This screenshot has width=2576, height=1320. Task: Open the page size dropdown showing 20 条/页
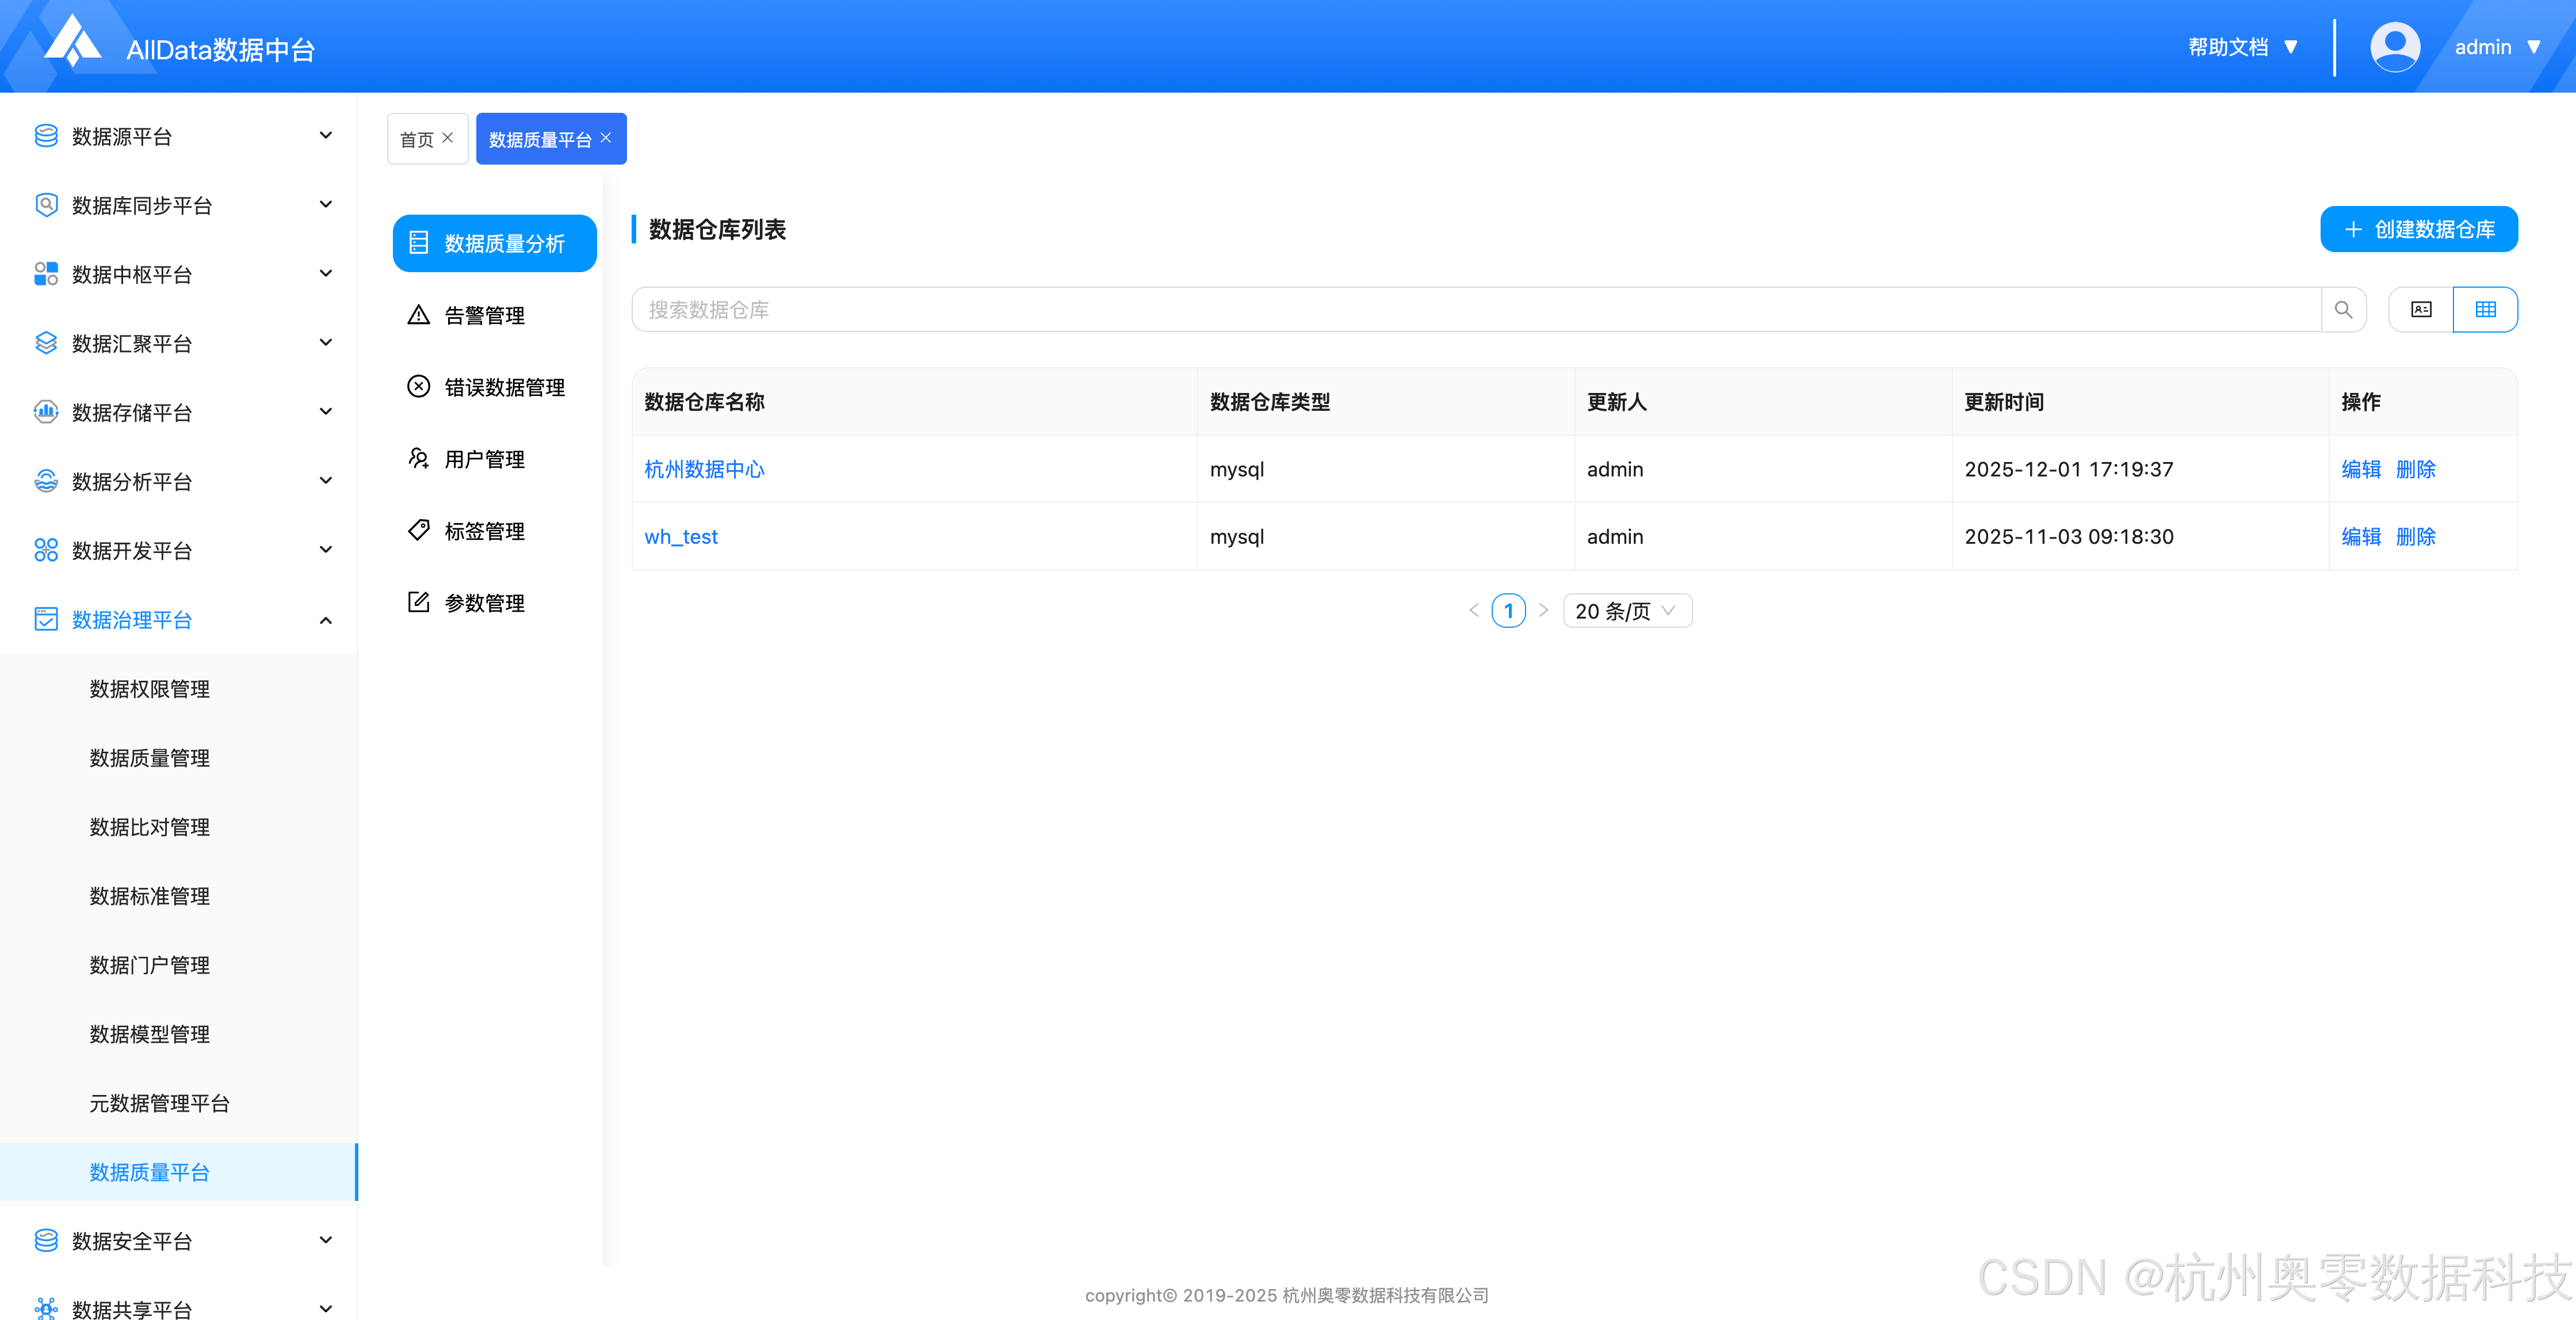[x=1627, y=610]
